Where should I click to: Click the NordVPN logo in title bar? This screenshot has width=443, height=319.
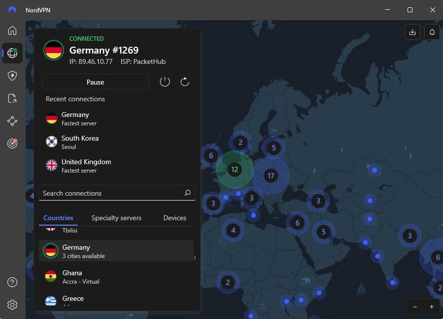click(12, 10)
